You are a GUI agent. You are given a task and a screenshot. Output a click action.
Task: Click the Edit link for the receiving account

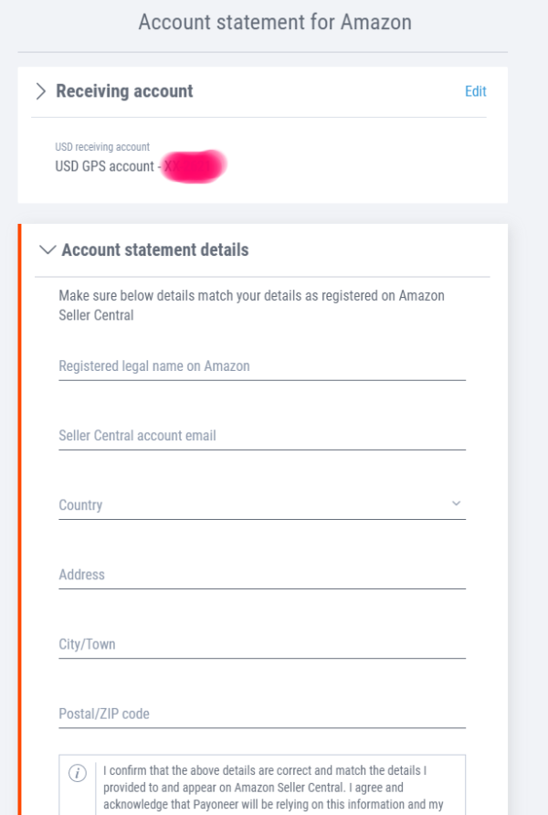(475, 91)
